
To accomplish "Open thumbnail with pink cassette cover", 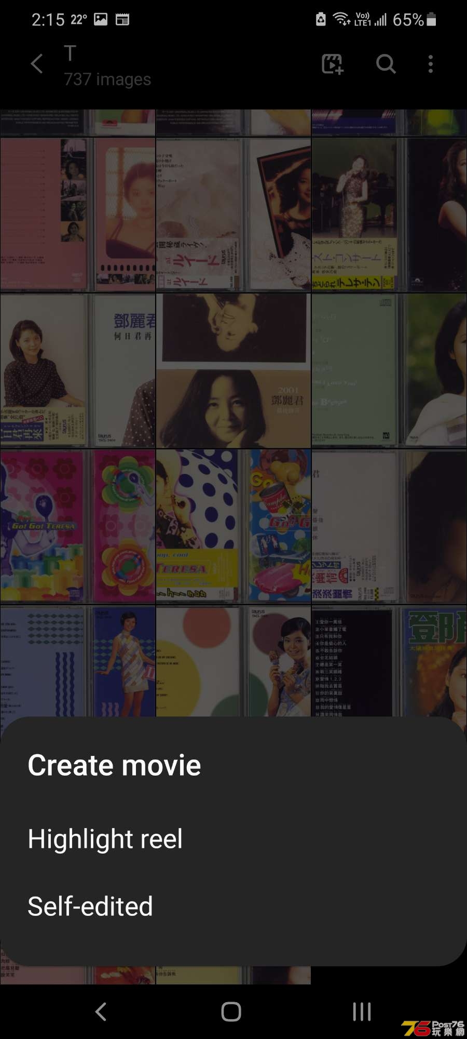I will [x=78, y=215].
